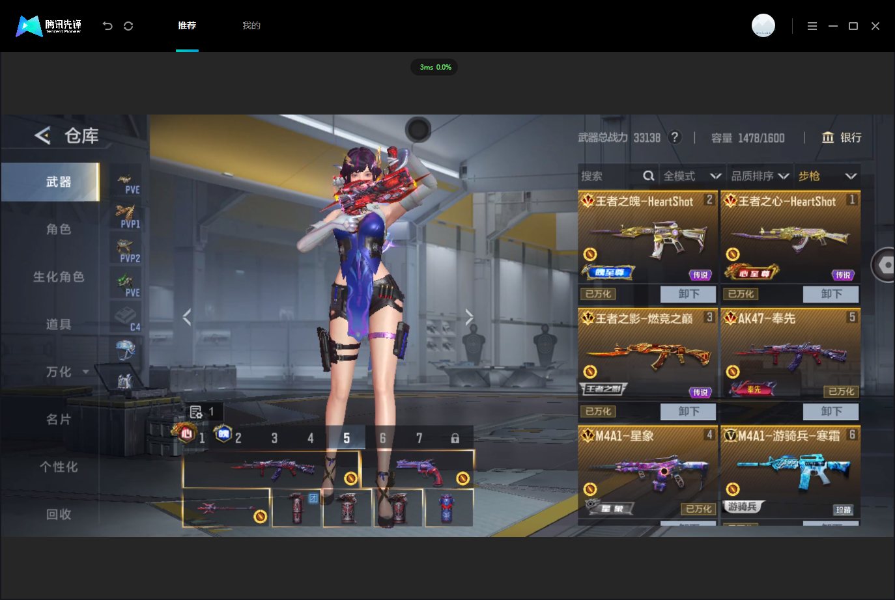The image size is (895, 600).
Task: Select the PVP2 loadout icon
Action: coord(127,251)
